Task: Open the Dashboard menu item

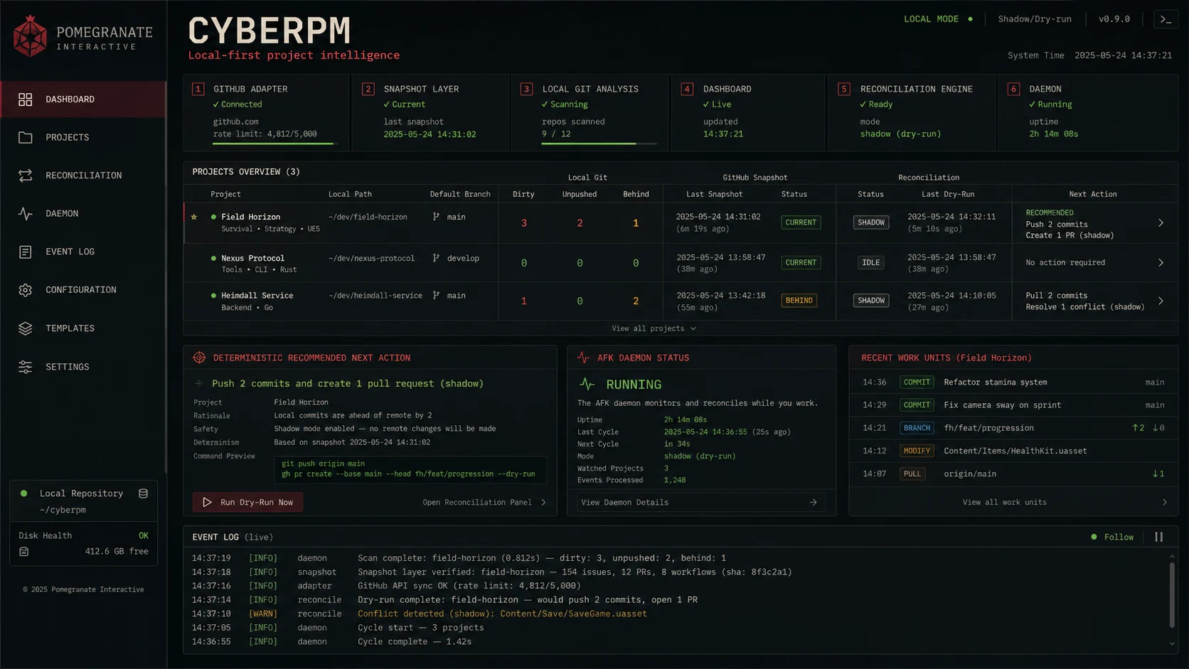Action: [83, 100]
